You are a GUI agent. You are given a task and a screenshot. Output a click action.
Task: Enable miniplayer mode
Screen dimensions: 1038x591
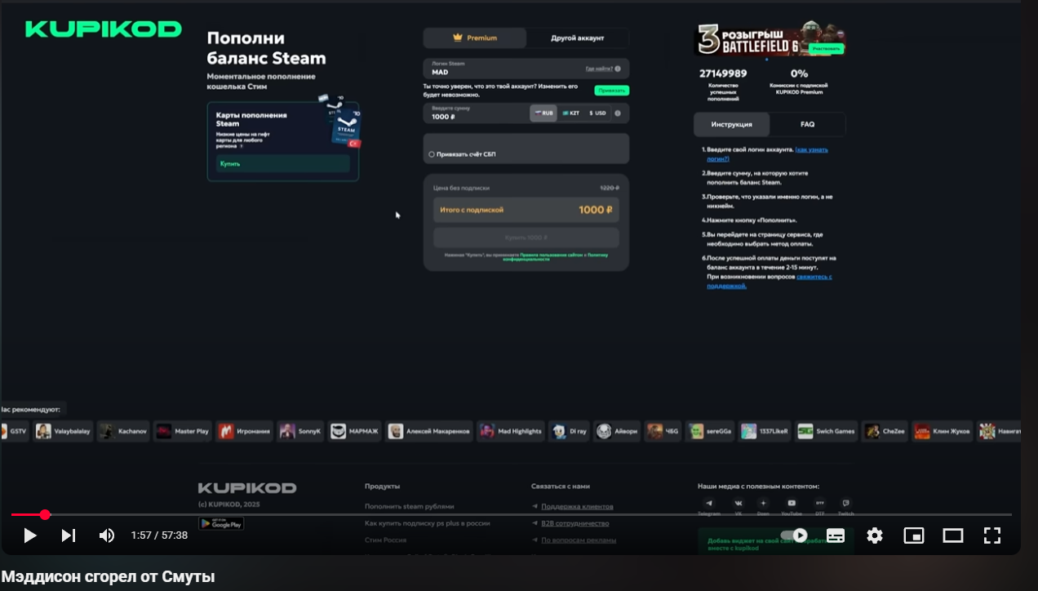914,535
